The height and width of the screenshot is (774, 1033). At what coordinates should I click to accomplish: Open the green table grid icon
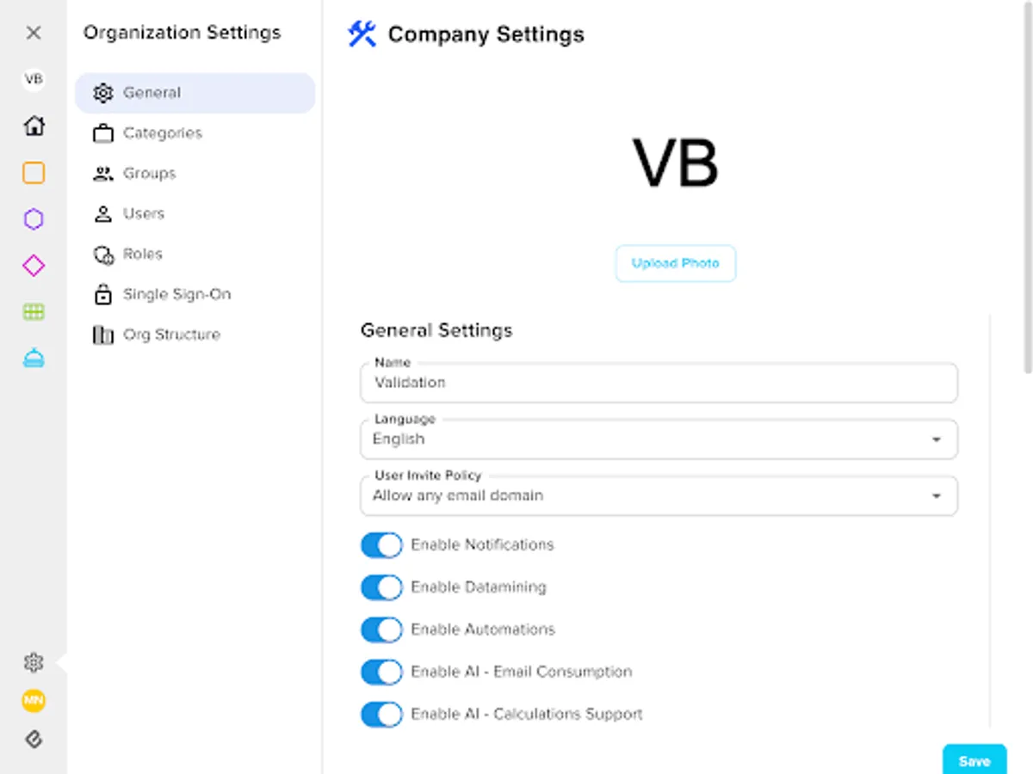(34, 312)
